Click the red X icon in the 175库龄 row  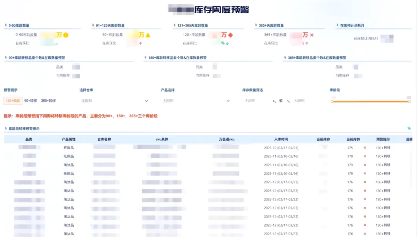364,148
